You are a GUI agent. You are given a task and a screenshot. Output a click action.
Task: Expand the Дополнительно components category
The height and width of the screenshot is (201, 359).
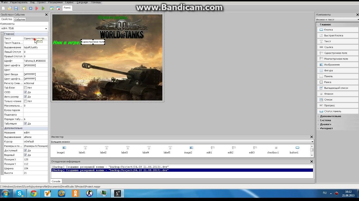(x=318, y=116)
